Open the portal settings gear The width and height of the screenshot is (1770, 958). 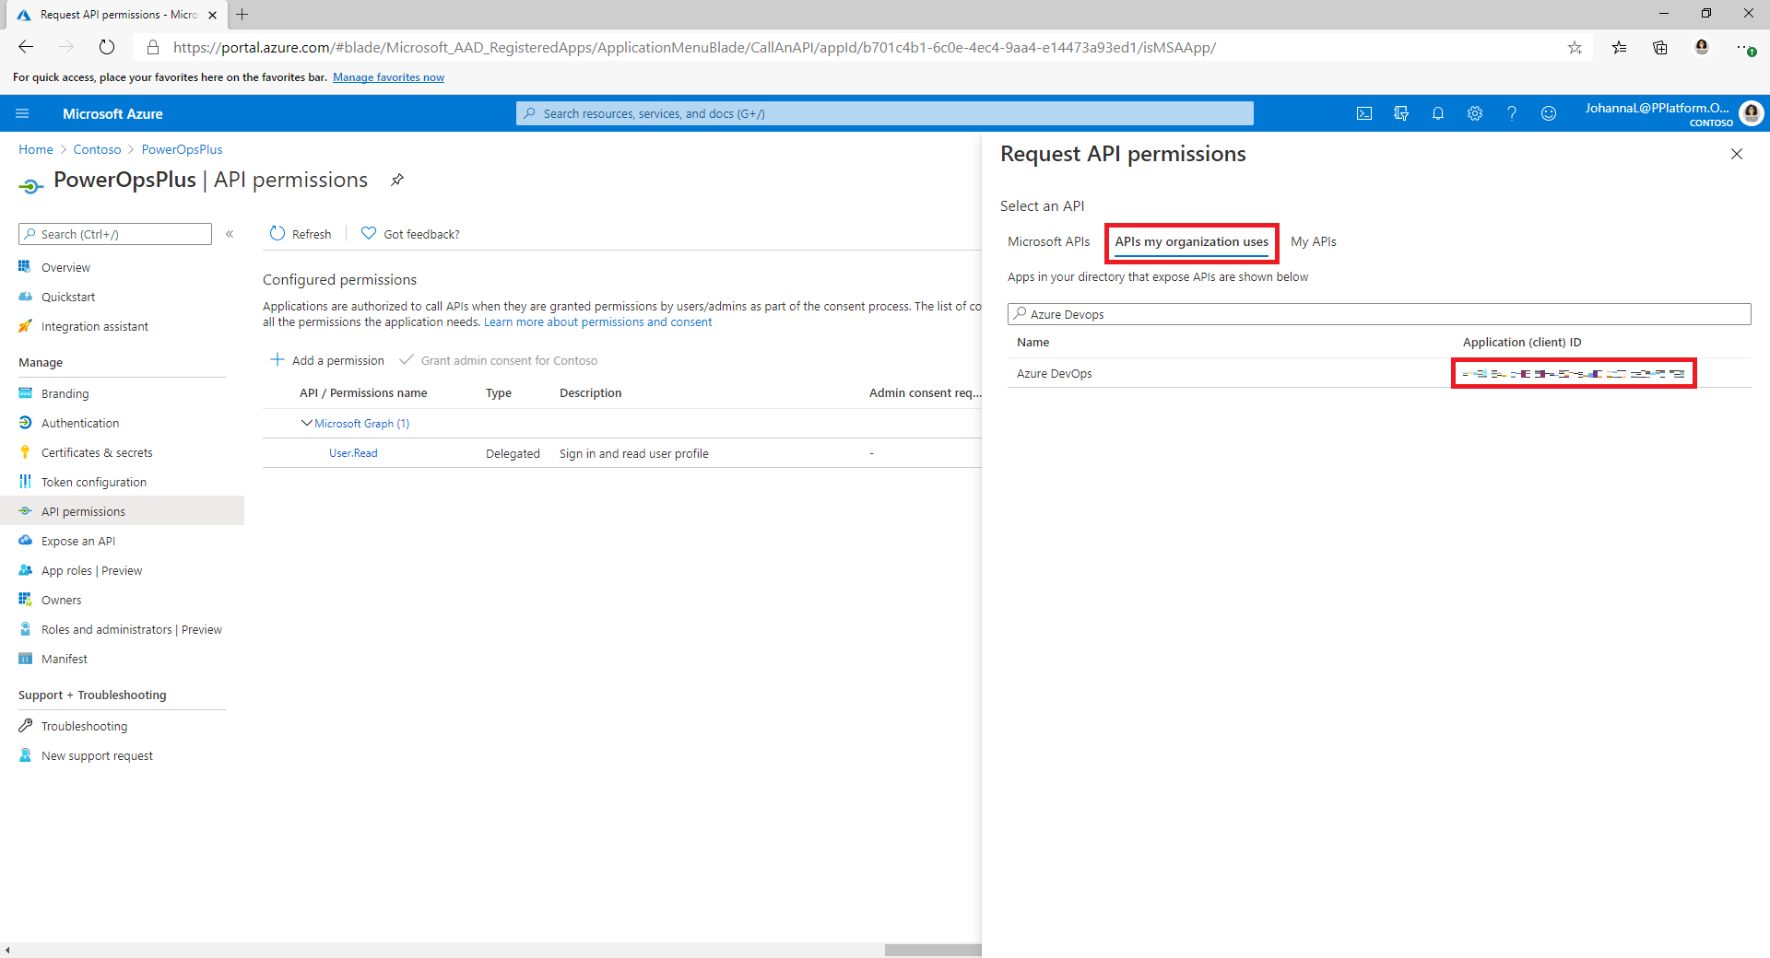[x=1475, y=113]
